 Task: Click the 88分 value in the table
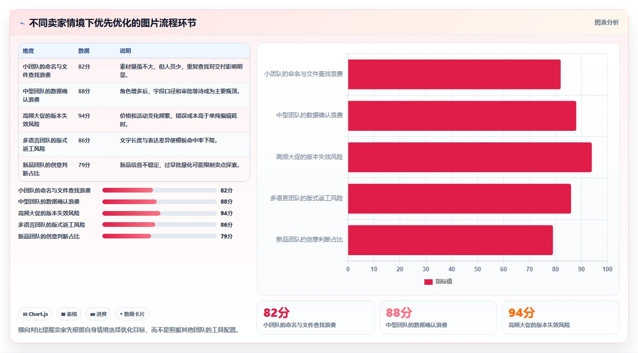tap(84, 91)
